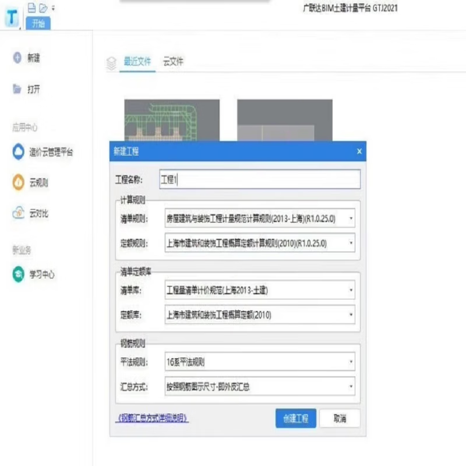
Task: Click the new file icon in title bar
Action: [x=31, y=8]
